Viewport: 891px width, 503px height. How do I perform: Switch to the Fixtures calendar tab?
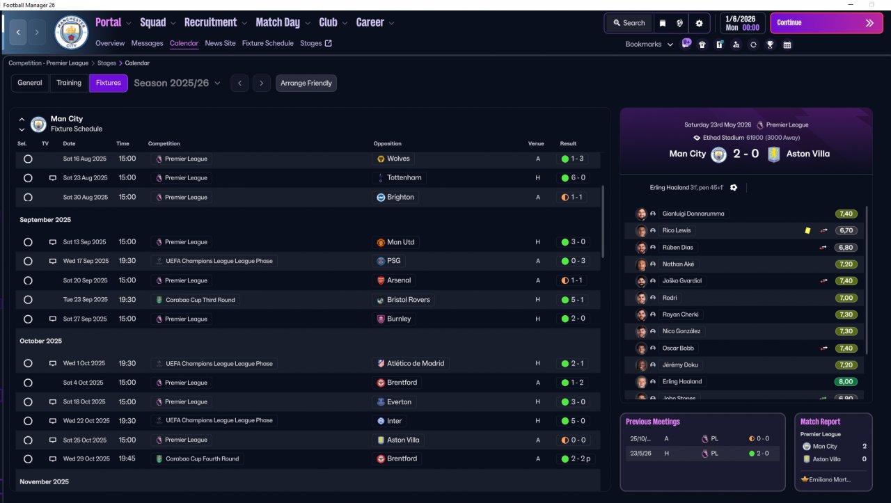pyautogui.click(x=109, y=83)
